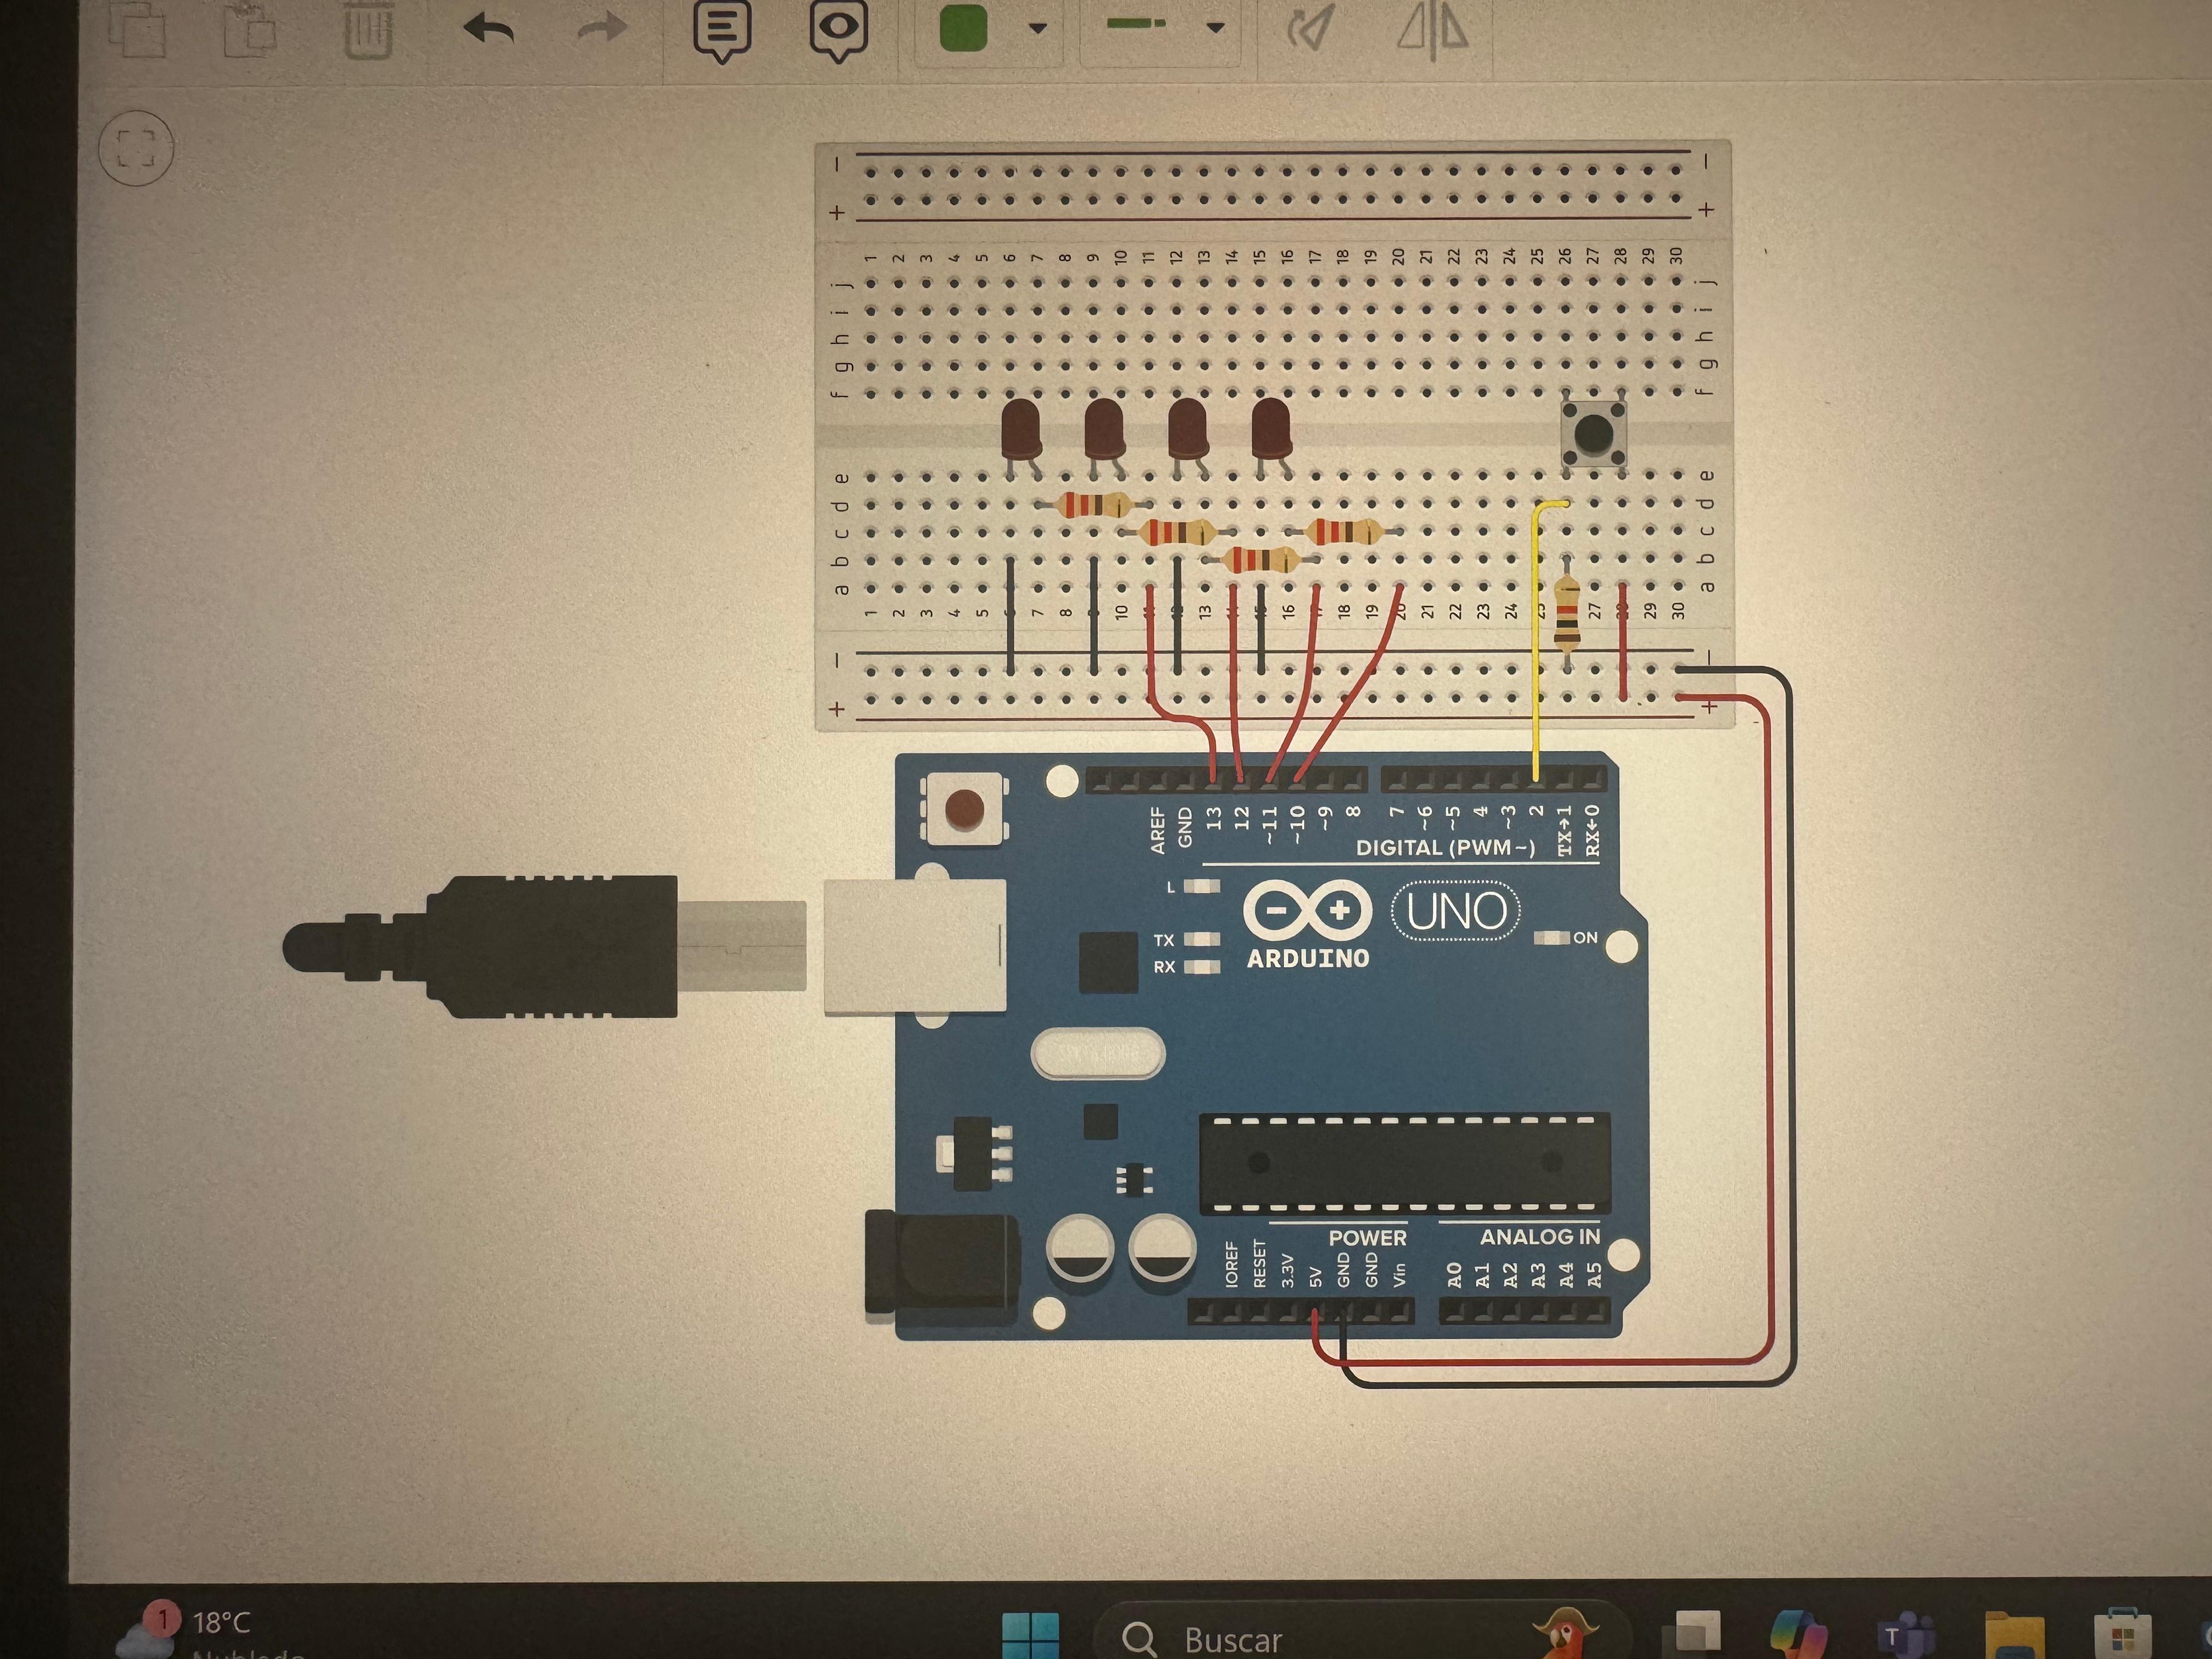This screenshot has width=2212, height=1659.
Task: Expand the wire type dropdown arrow
Action: point(1215,28)
